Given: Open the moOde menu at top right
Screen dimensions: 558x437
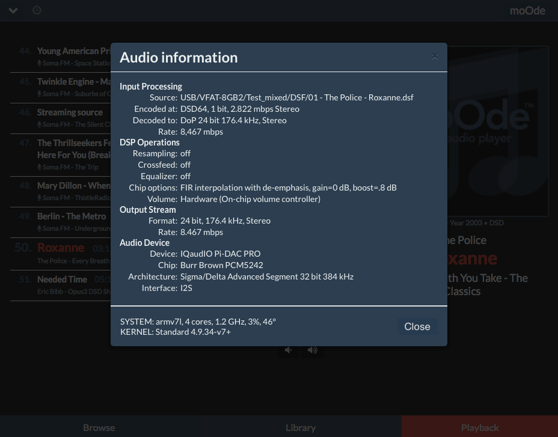Looking at the screenshot, I should click(527, 11).
